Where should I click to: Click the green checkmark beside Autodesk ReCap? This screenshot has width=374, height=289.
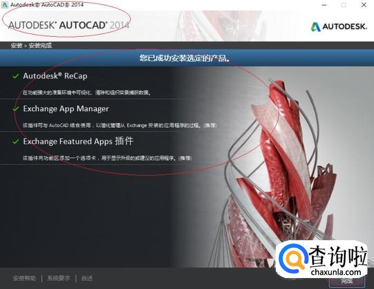click(15, 76)
